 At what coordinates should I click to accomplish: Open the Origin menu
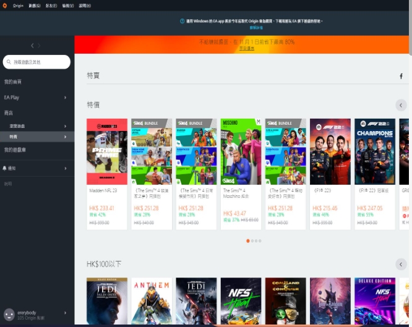tap(18, 6)
